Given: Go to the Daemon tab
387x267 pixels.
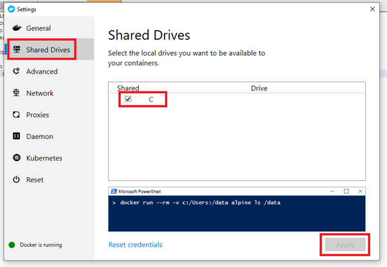Looking at the screenshot, I should [50, 136].
